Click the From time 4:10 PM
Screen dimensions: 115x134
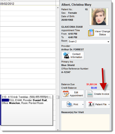[73, 34]
